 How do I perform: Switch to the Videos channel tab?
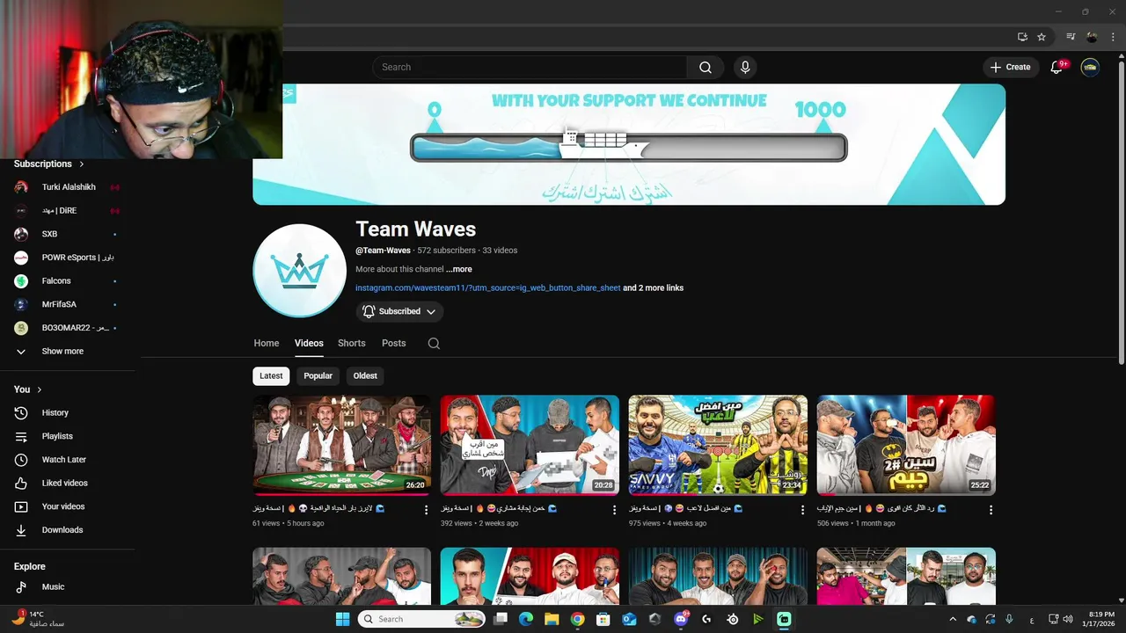point(309,344)
